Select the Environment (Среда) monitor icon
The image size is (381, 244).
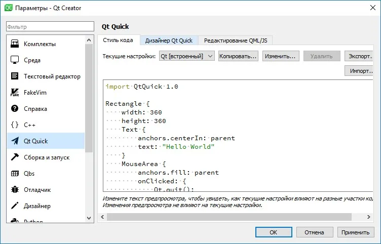click(x=15, y=60)
